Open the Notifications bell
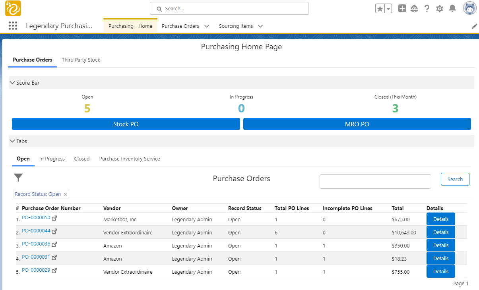The width and height of the screenshot is (479, 290). [452, 9]
